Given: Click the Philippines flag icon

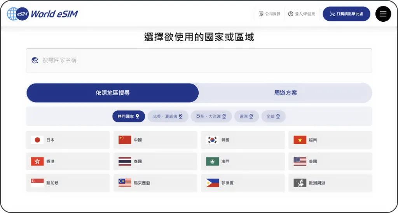Looking at the screenshot, I should [x=213, y=183].
